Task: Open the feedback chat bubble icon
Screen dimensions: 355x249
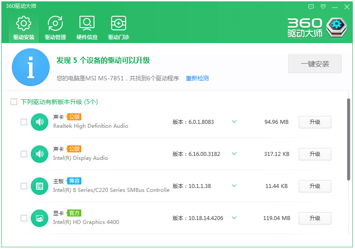Action: (x=311, y=7)
